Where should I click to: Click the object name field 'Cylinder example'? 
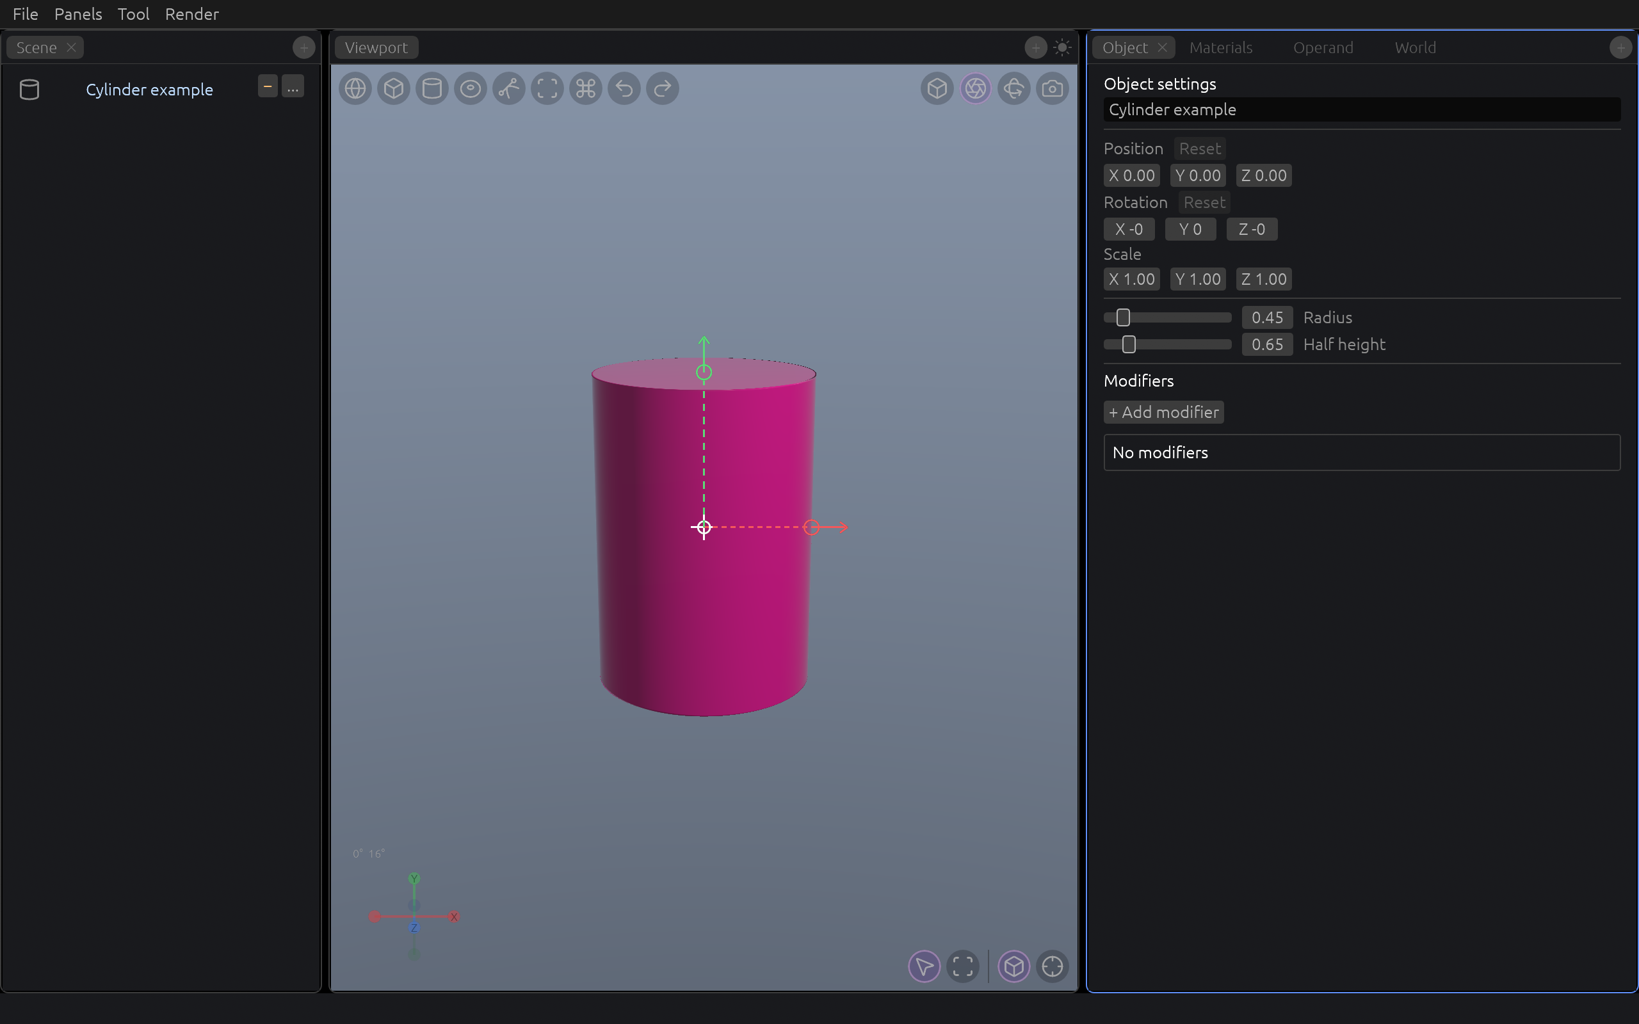(1362, 109)
